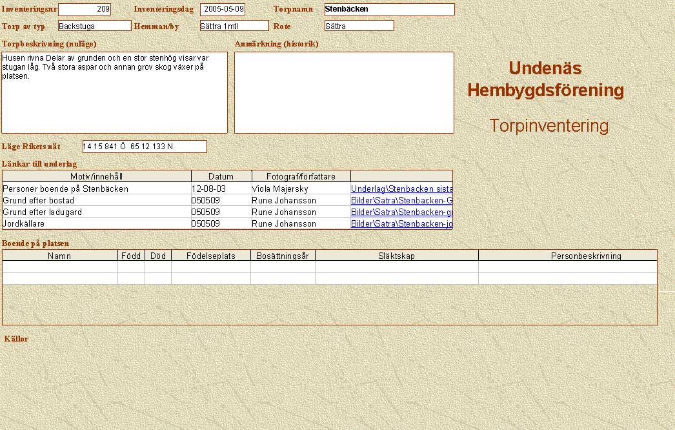Select the Läge Rikets nät coordinate field

tap(145, 147)
